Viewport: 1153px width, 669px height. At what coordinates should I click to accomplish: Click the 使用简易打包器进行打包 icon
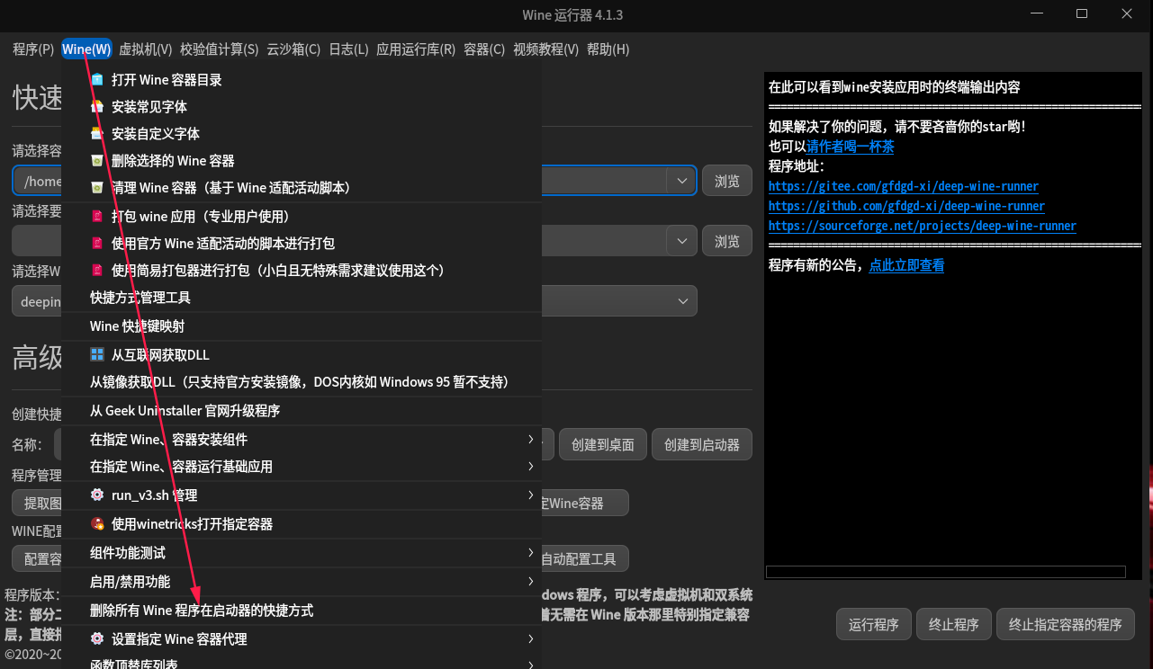coord(97,271)
